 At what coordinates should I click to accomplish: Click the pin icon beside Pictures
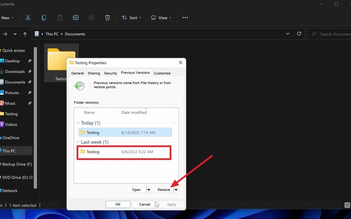30,93
